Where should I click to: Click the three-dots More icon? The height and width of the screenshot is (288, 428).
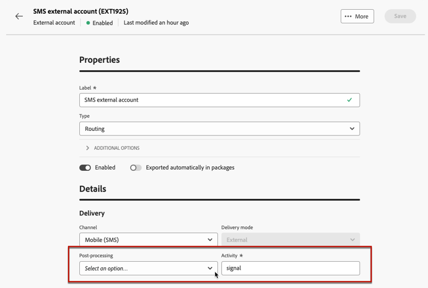click(348, 17)
